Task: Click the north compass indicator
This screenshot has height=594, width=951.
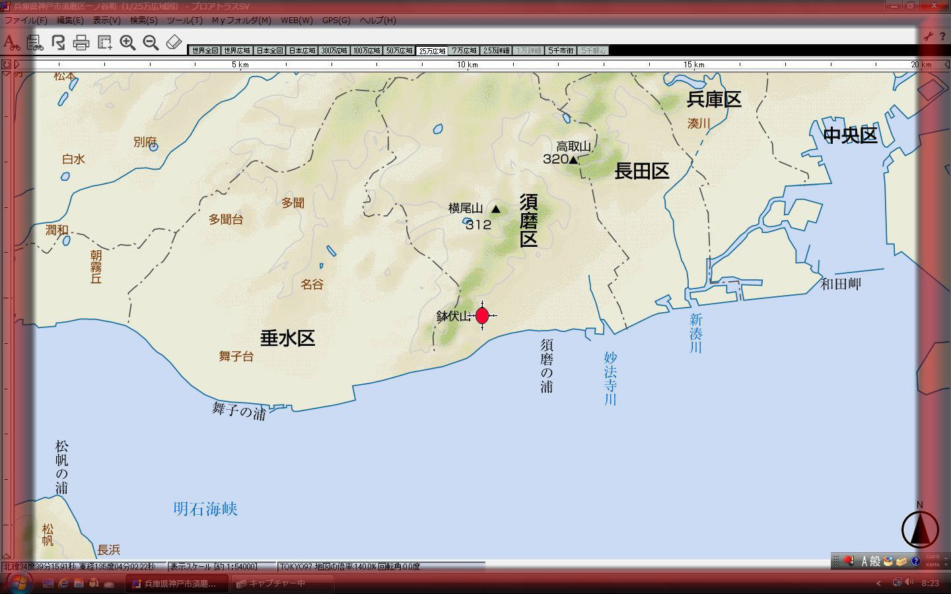Action: pos(919,528)
